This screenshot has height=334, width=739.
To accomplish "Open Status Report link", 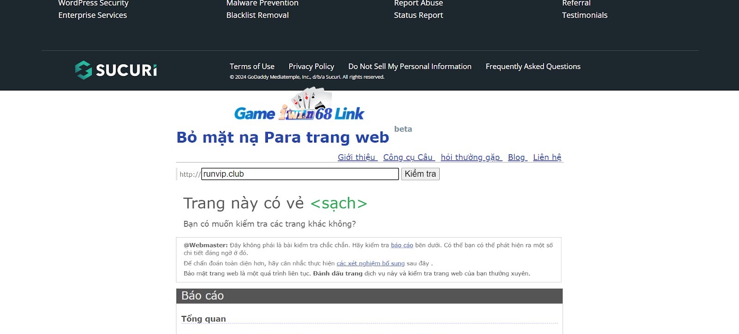I will (418, 15).
